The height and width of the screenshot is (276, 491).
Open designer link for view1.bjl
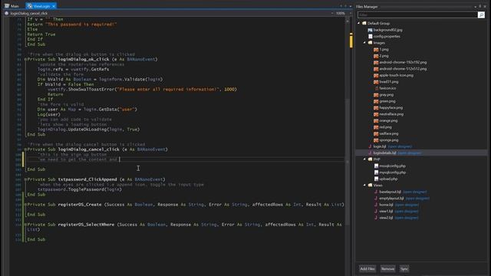coord(407,212)
